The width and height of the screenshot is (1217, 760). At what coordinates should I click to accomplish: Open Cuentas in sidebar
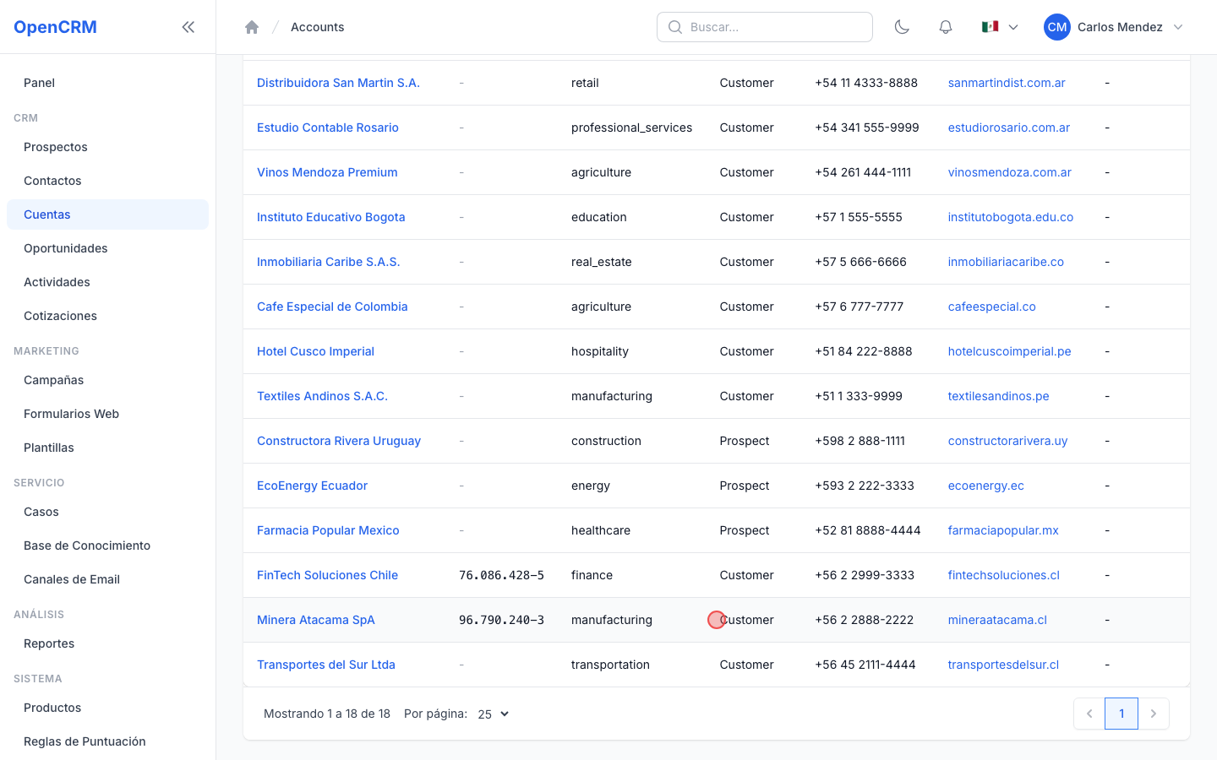(107, 214)
